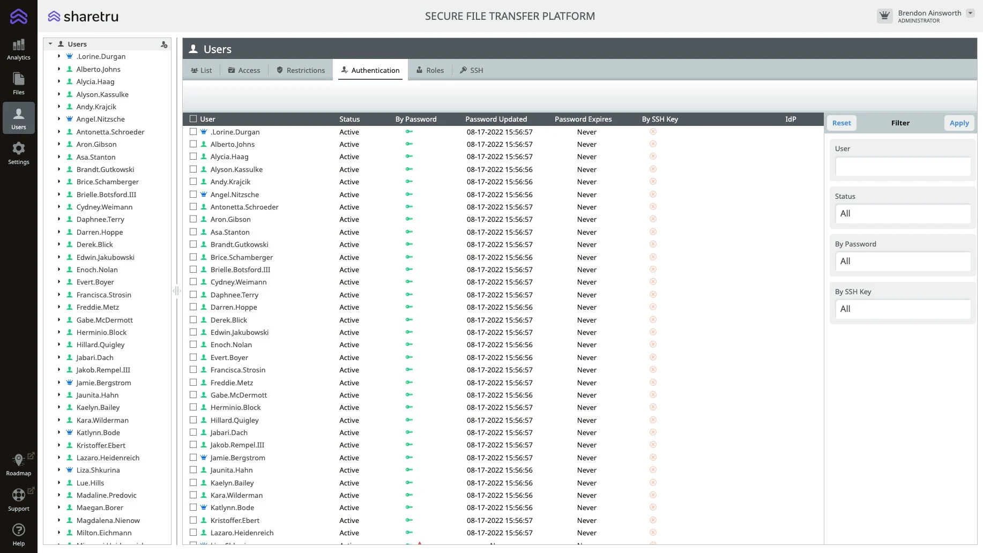Viewport: 983px width, 553px height.
Task: Collapse the Users tree root arrow
Action: 50,44
